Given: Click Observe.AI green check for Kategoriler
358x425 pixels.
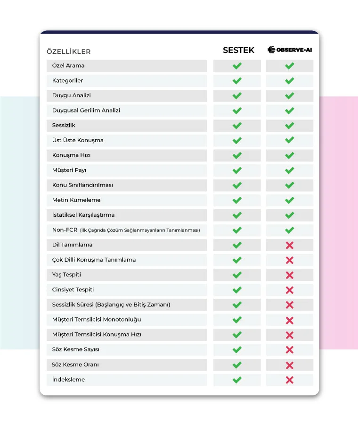Looking at the screenshot, I should point(290,81).
